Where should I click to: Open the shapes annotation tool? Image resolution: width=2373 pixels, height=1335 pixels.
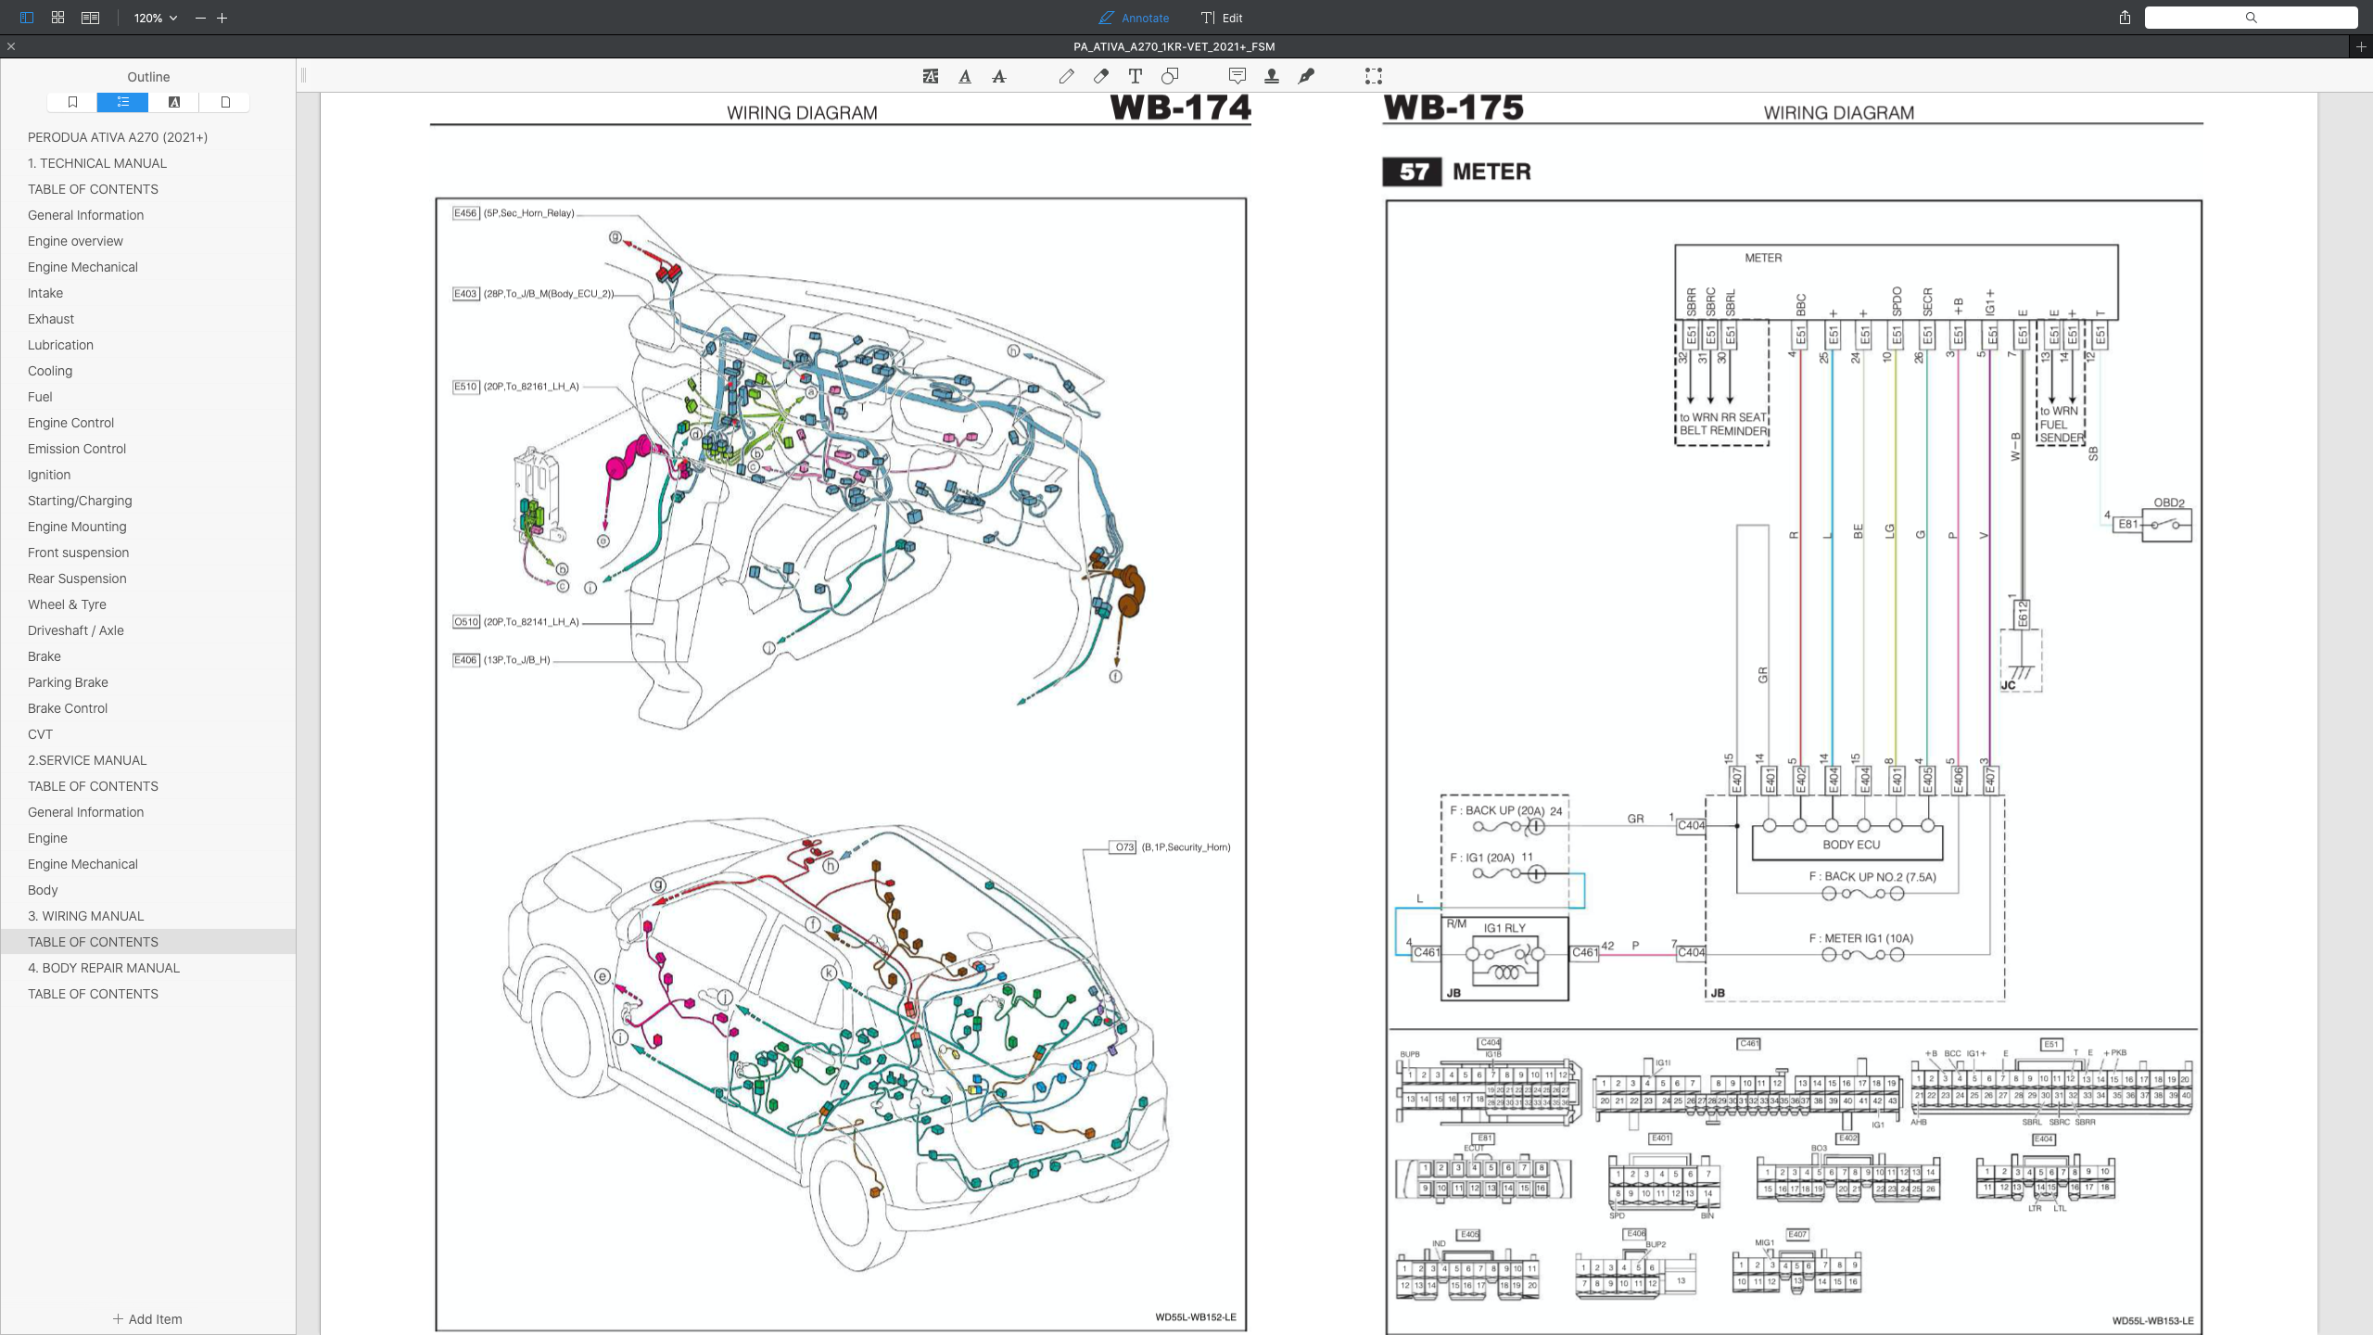point(1170,76)
